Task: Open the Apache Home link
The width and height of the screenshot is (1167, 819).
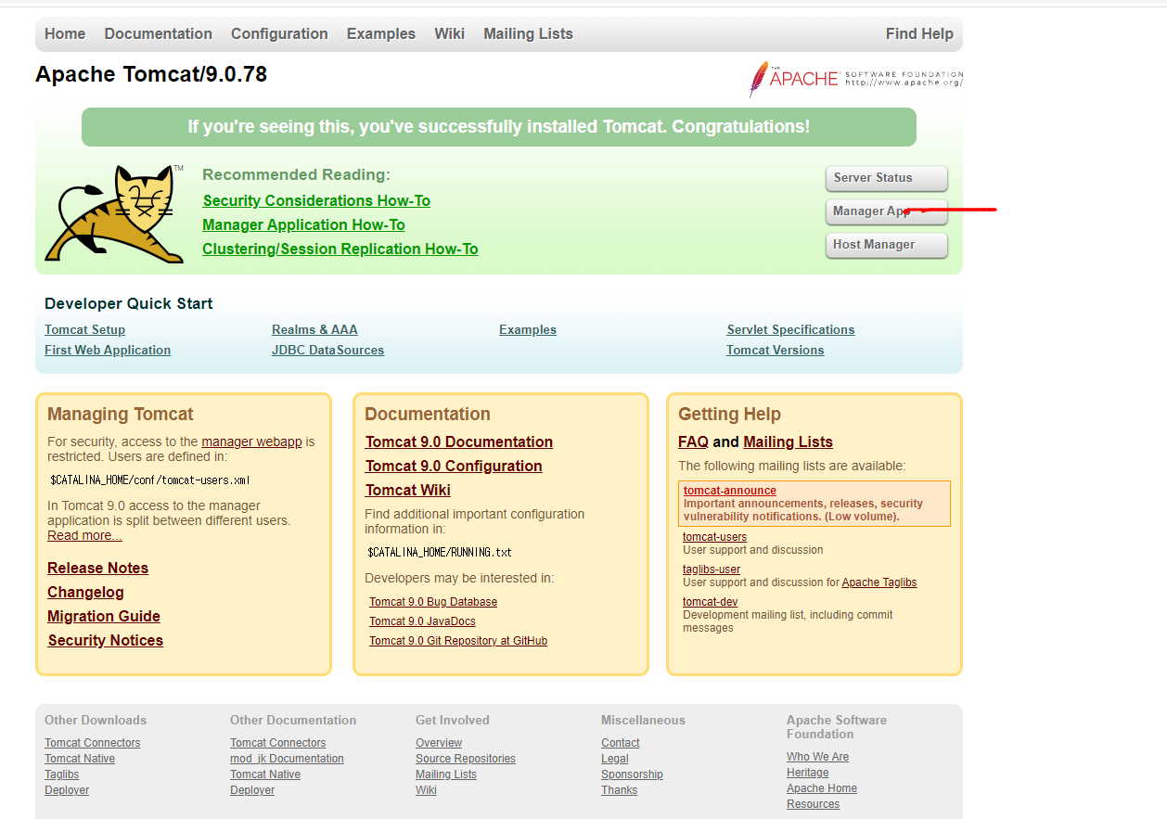Action: tap(821, 788)
